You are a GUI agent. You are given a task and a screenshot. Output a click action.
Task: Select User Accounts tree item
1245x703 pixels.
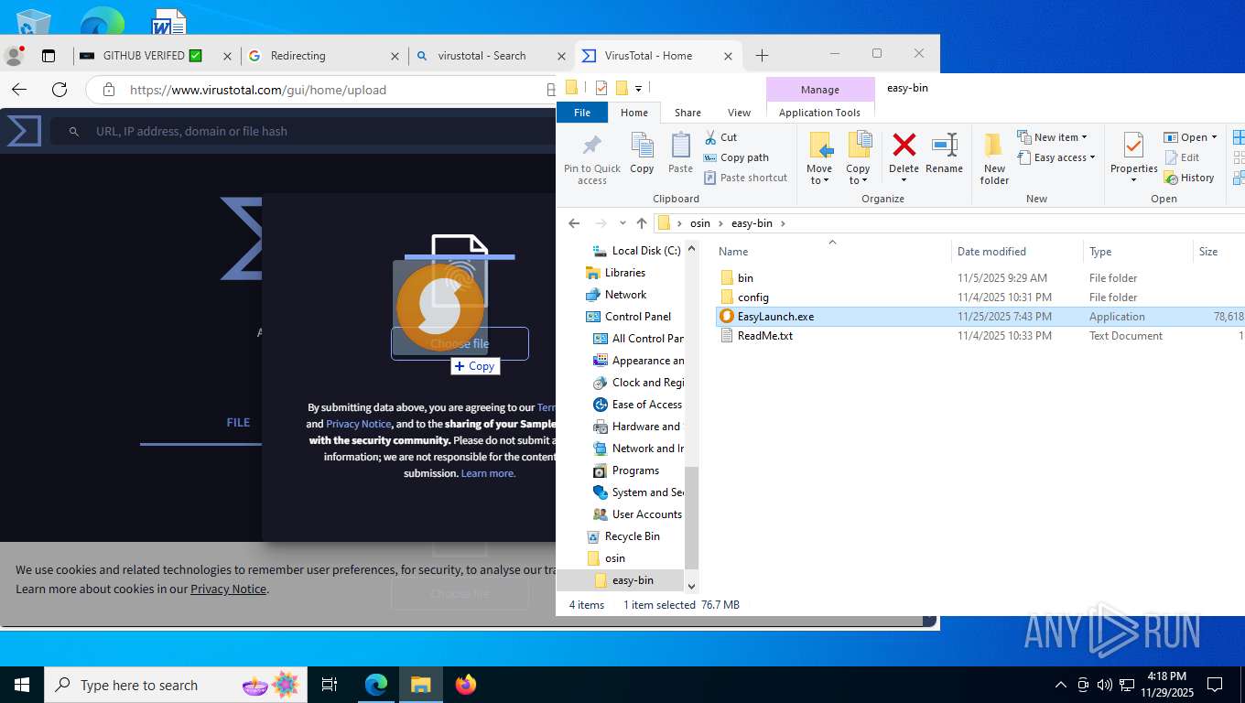(x=646, y=514)
